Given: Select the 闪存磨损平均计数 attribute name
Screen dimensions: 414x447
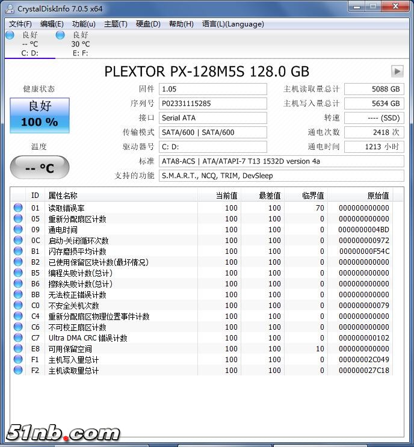Looking at the screenshot, I should pyautogui.click(x=77, y=251).
